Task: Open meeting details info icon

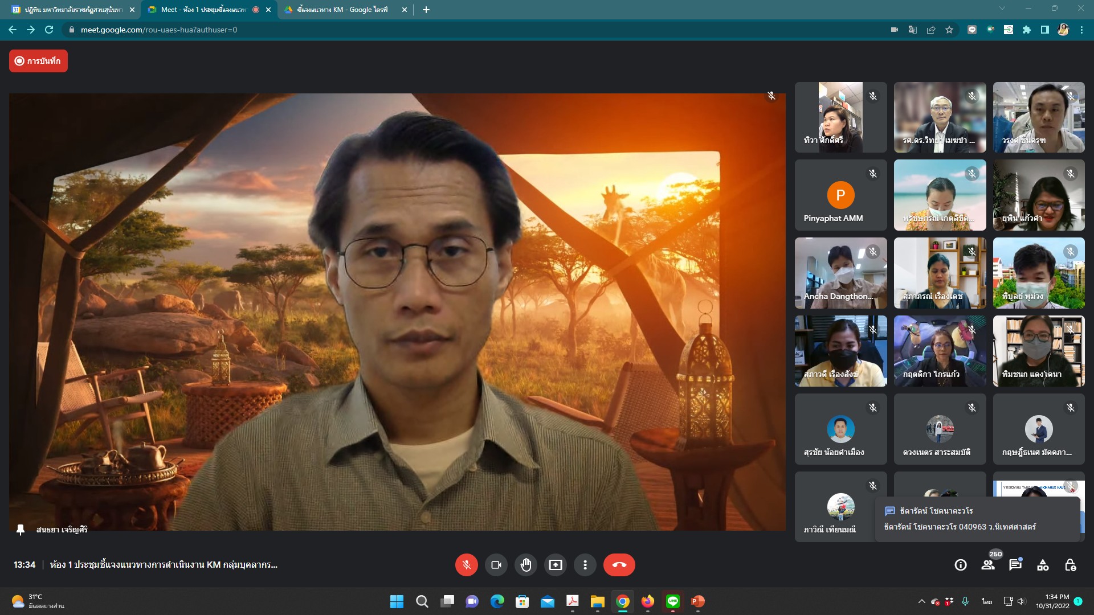Action: (x=961, y=565)
